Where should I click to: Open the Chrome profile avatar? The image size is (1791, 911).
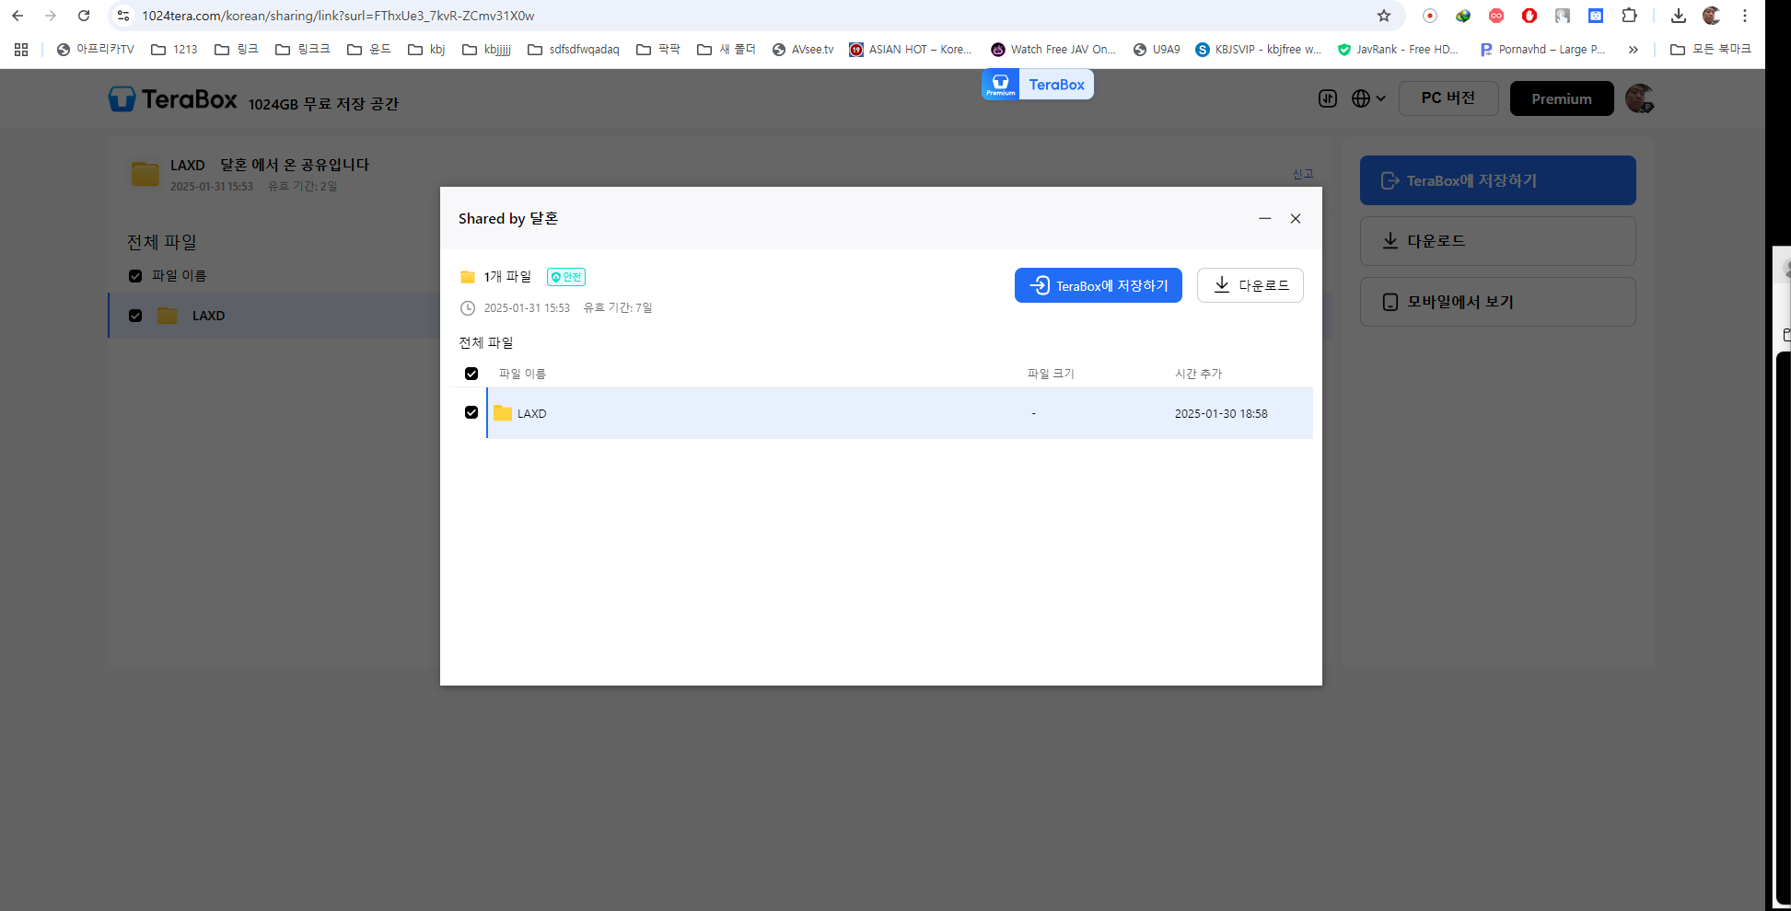coord(1712,16)
